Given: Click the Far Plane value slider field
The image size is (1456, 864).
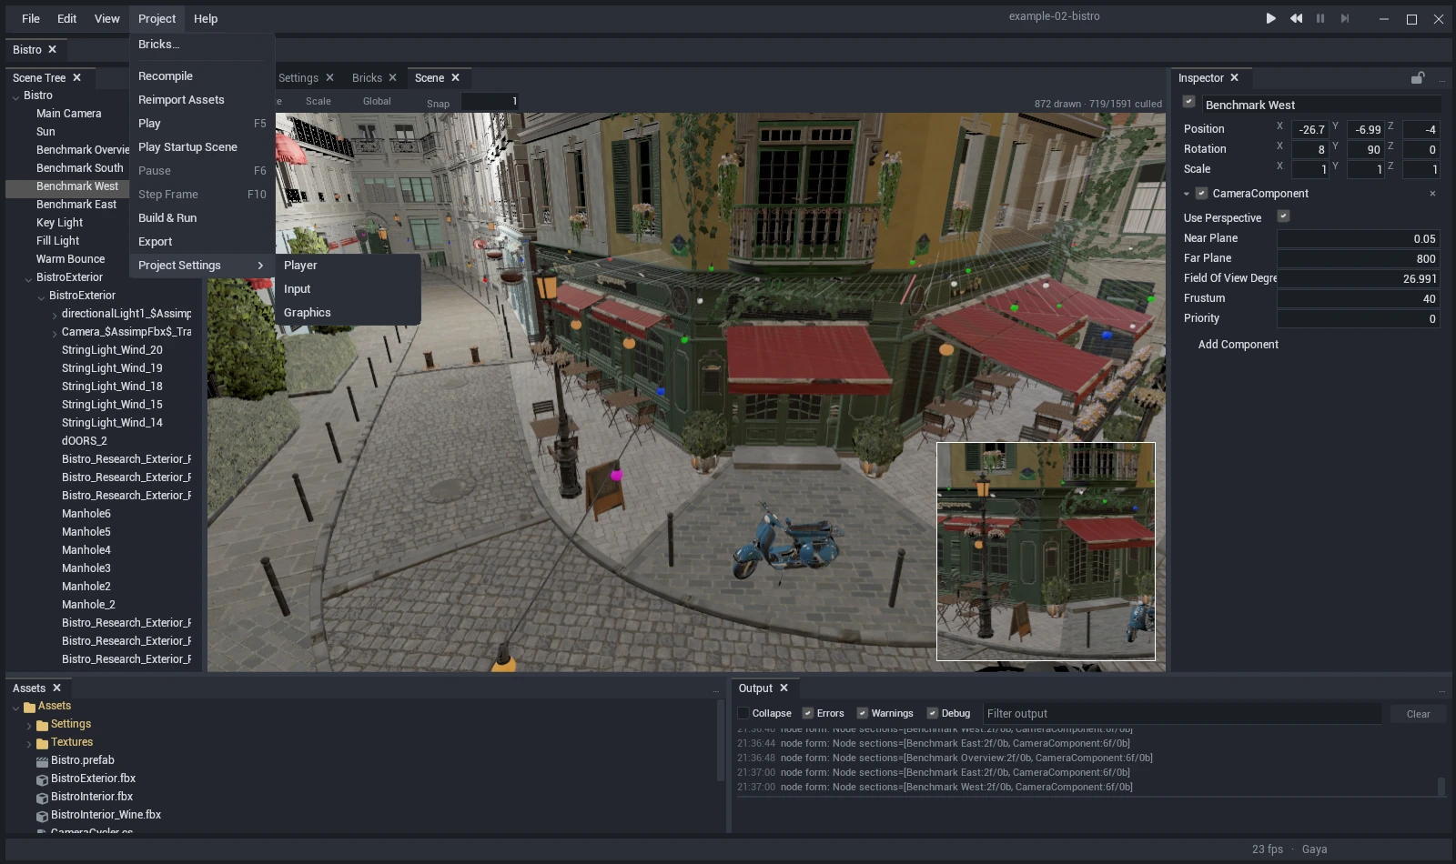Looking at the screenshot, I should click(1359, 259).
